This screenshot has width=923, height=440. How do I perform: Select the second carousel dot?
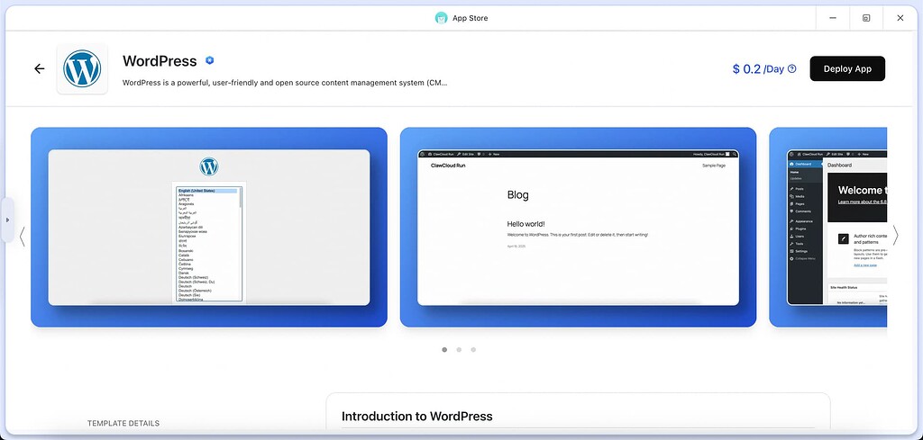coord(459,349)
